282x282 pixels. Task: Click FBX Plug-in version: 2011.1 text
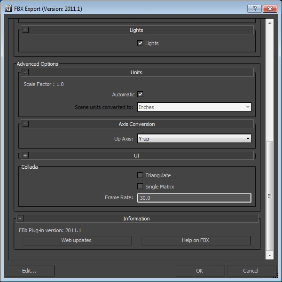(50, 230)
